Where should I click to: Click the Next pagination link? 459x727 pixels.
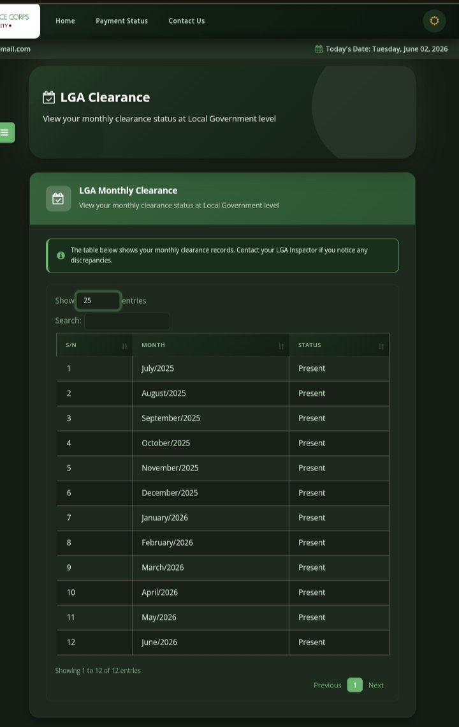pos(376,686)
